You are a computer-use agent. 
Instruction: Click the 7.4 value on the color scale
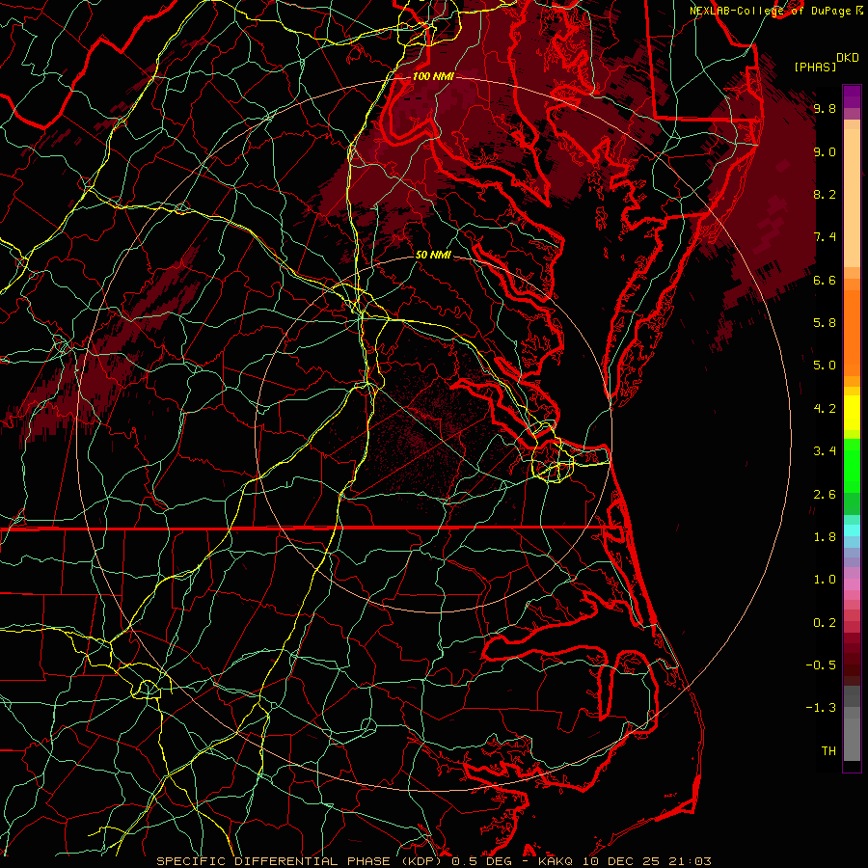pos(825,237)
